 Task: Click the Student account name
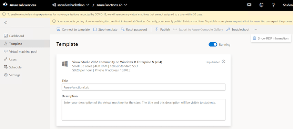(x=288, y=5)
